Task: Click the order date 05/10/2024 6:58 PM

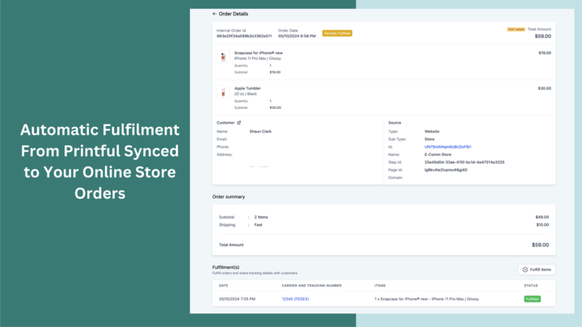Action: click(297, 36)
